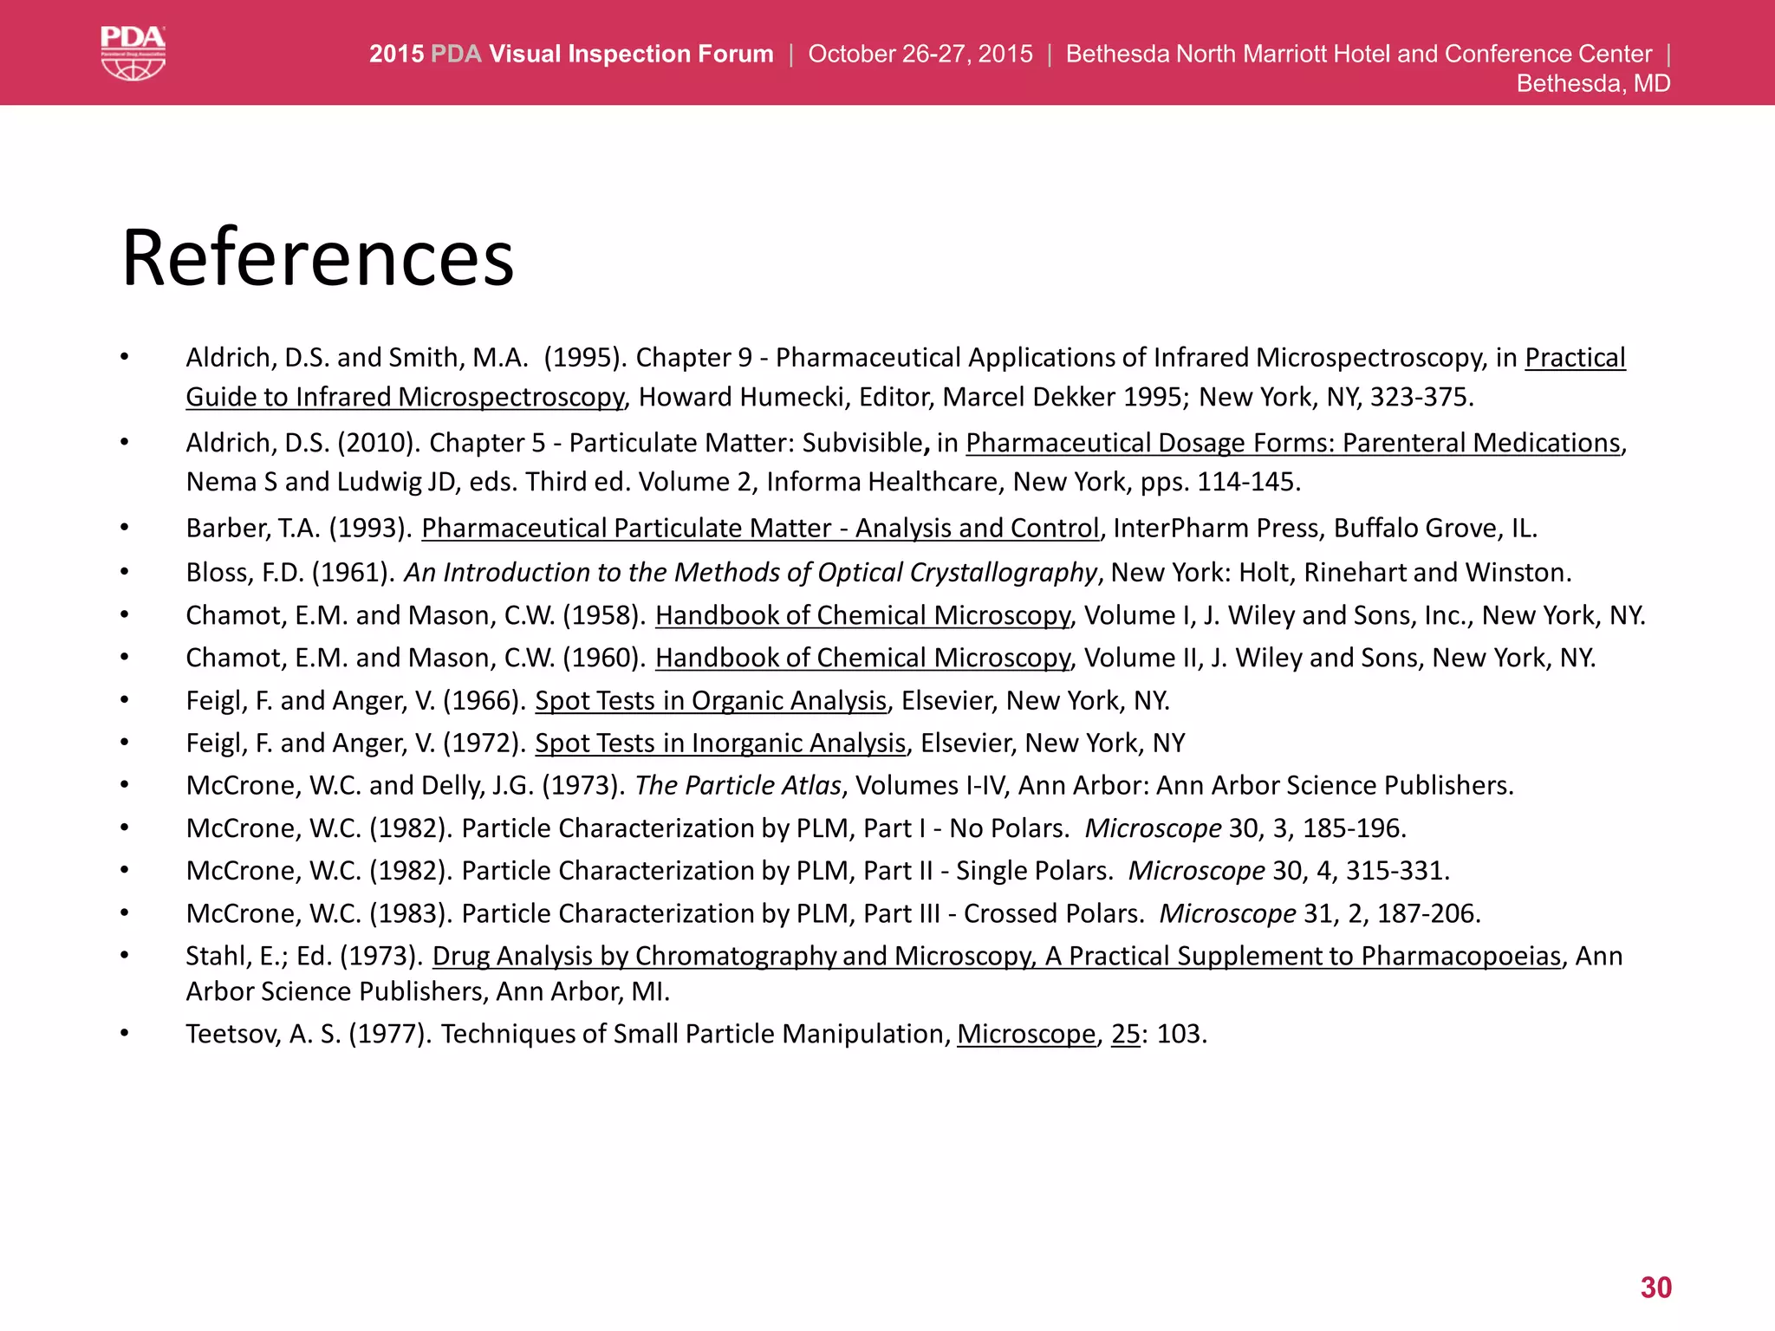Click 'Aldrich, D.S. and Smith, M.A. (1995)' text
The height and width of the screenshot is (1331, 1775).
click(x=406, y=358)
